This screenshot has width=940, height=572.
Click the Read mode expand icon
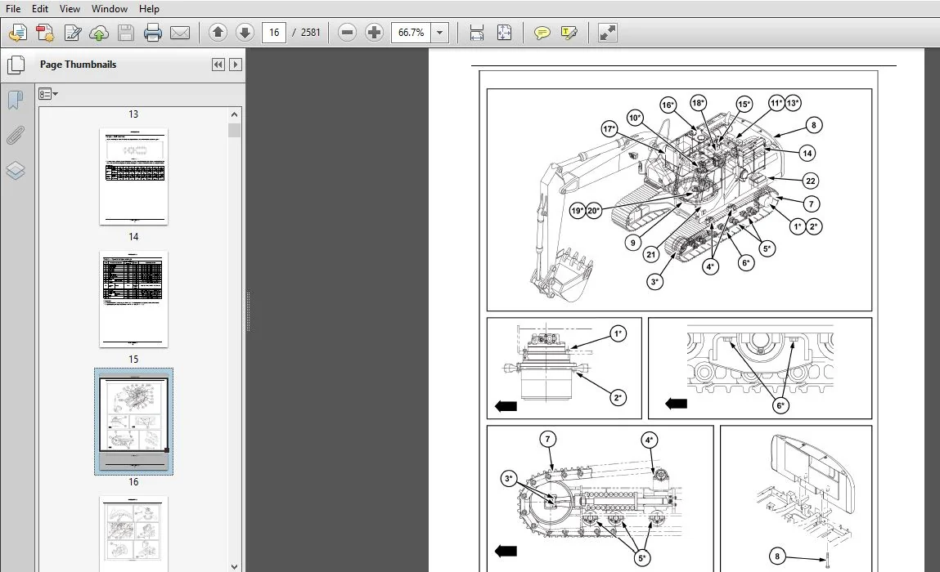pos(607,33)
